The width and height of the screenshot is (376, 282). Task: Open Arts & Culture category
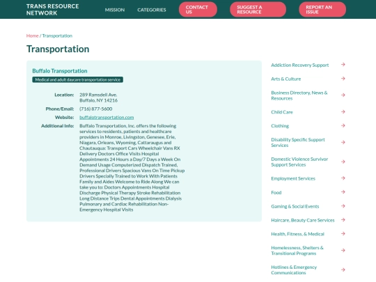(286, 79)
